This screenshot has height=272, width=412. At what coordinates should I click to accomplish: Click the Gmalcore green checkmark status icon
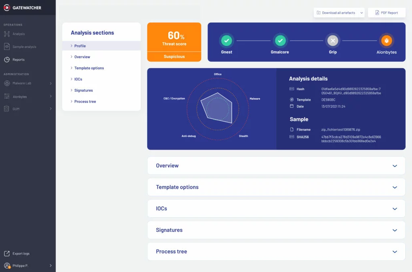click(280, 41)
